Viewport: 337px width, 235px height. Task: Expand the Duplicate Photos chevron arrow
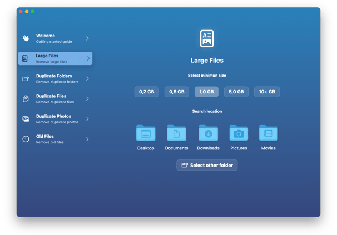(x=87, y=119)
